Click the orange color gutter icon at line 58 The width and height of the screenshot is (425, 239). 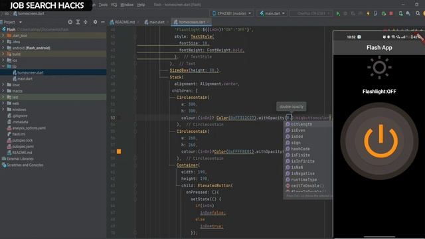click(119, 151)
